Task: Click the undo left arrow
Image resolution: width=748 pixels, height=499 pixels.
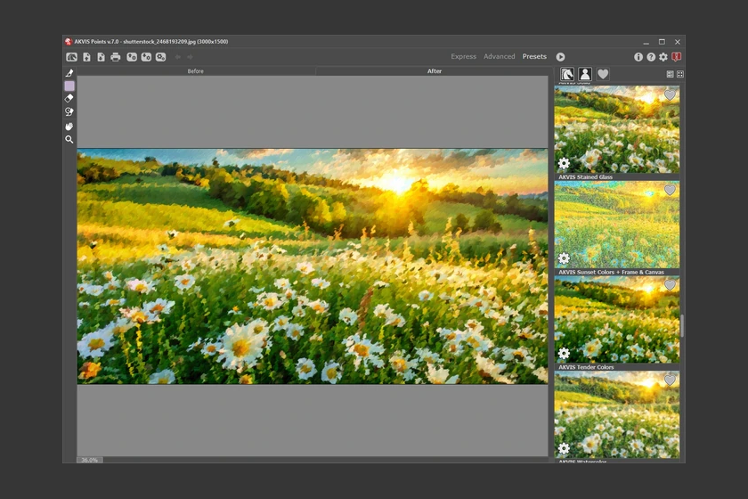Action: [178, 57]
